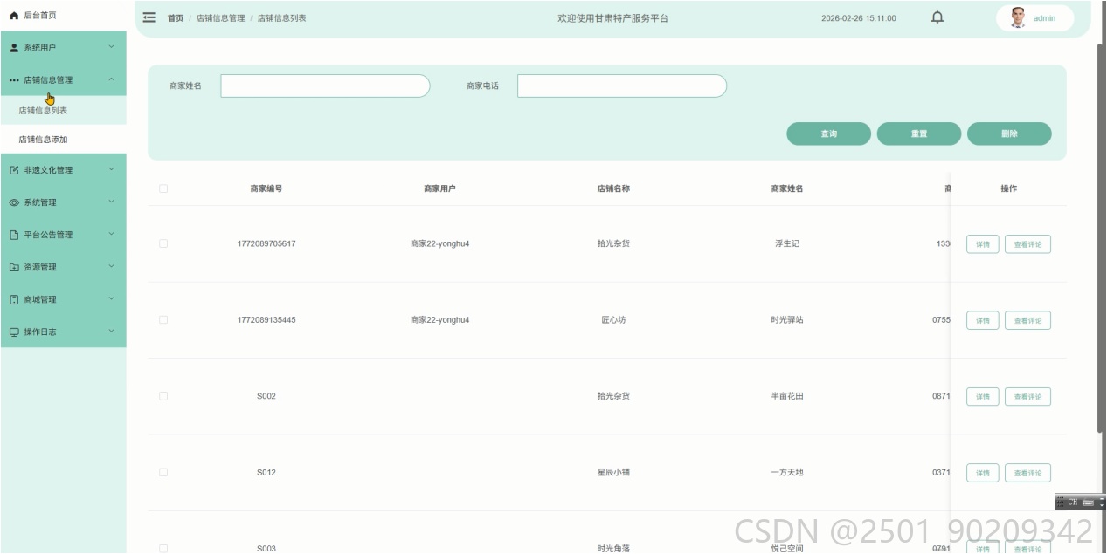Screen dimensions: 1107x554
Task: Click 查看评论 for the 时光驿站 row
Action: click(x=1027, y=320)
